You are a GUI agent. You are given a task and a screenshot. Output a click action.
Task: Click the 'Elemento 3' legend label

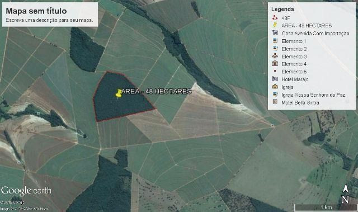(294, 56)
